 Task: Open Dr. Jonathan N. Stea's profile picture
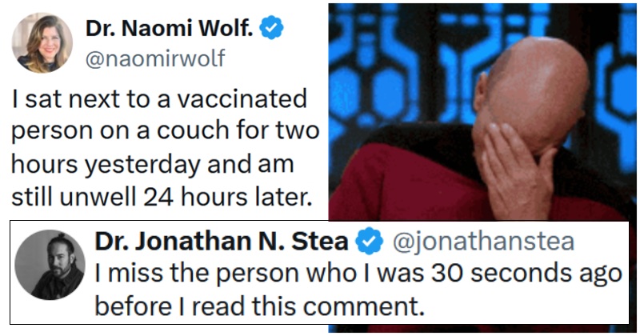point(50,265)
